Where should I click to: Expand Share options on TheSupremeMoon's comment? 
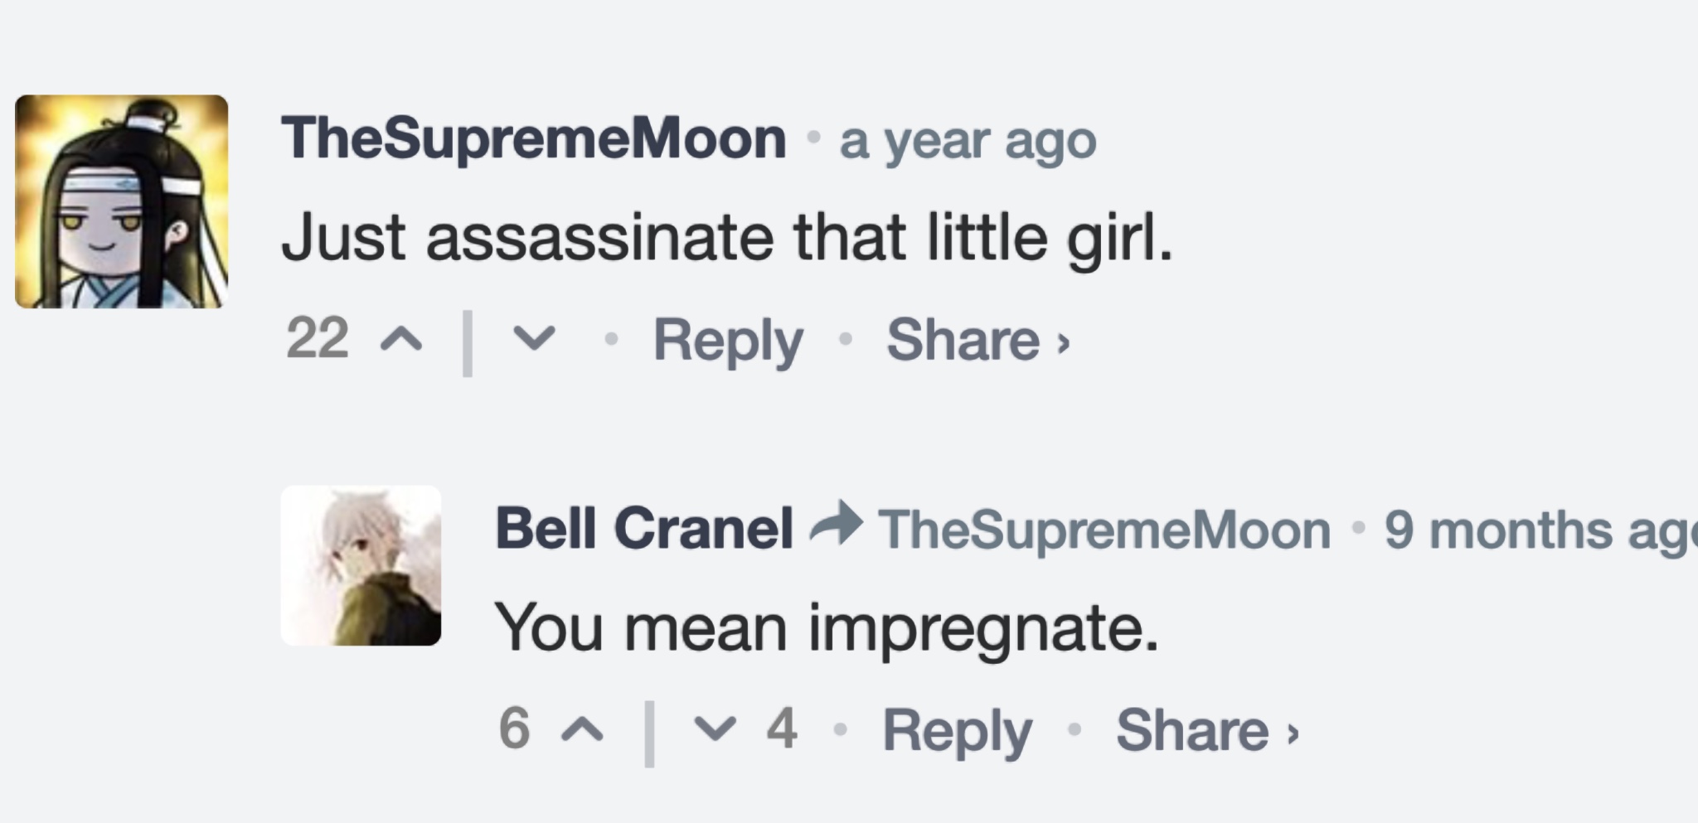click(x=977, y=340)
